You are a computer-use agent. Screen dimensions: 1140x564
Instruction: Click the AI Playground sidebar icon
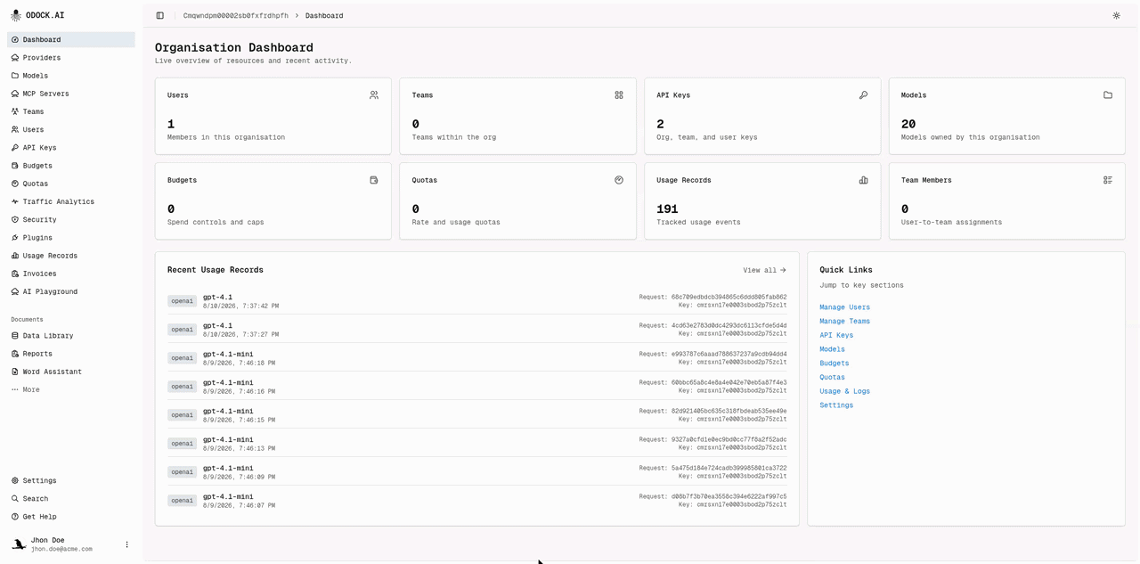(15, 291)
